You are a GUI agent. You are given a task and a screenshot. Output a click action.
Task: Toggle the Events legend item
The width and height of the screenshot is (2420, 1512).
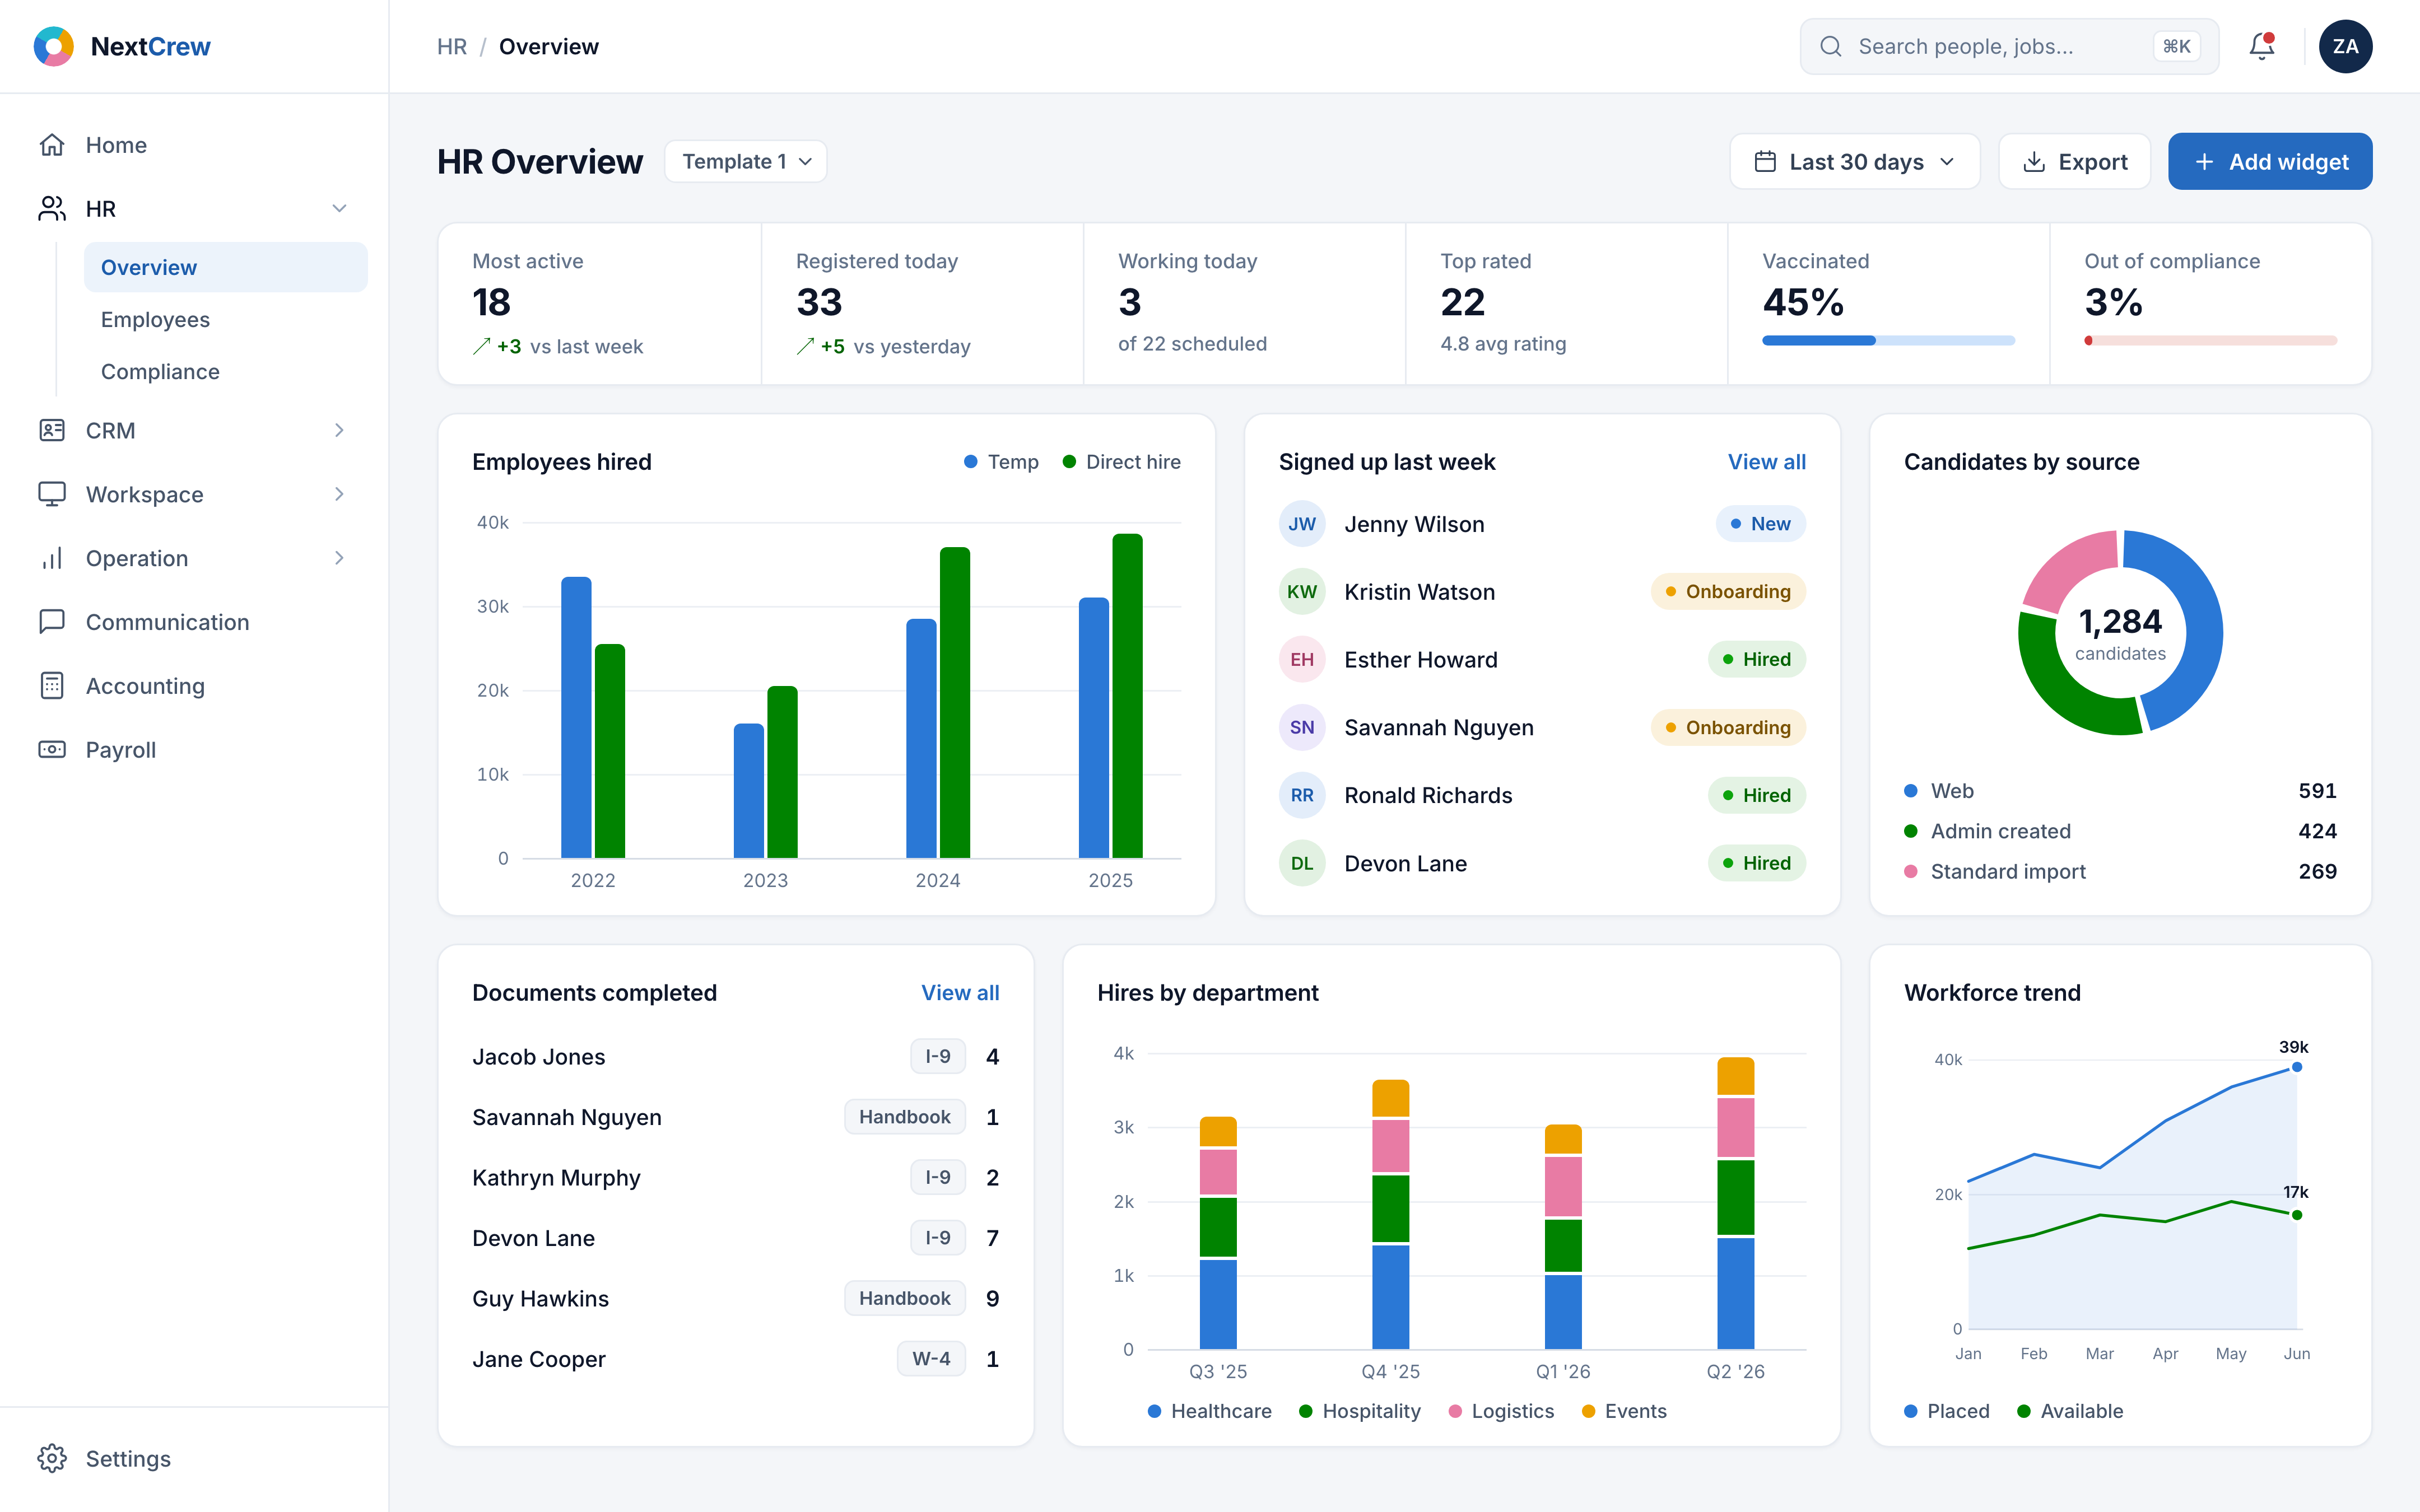coord(1624,1411)
